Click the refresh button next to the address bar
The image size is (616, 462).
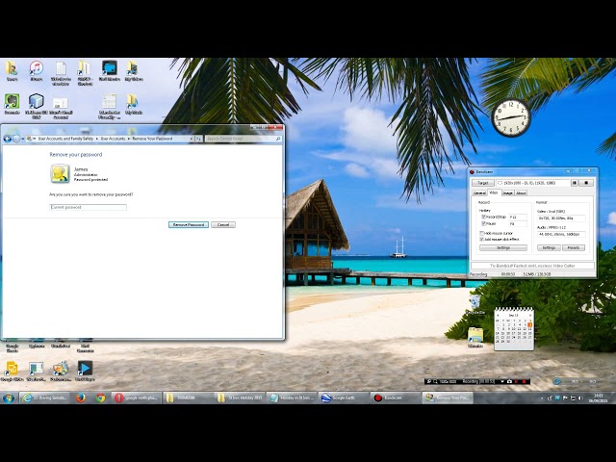pos(199,139)
